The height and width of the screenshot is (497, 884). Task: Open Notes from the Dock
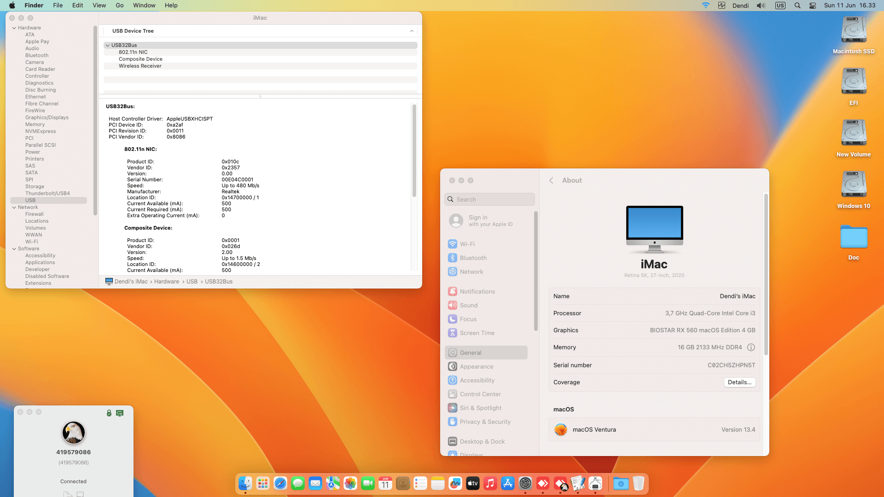(438, 484)
